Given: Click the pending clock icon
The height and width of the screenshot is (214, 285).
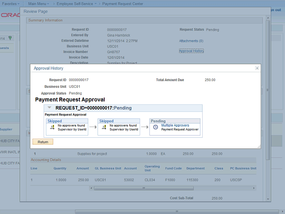Looking at the screenshot, I should (155, 127).
